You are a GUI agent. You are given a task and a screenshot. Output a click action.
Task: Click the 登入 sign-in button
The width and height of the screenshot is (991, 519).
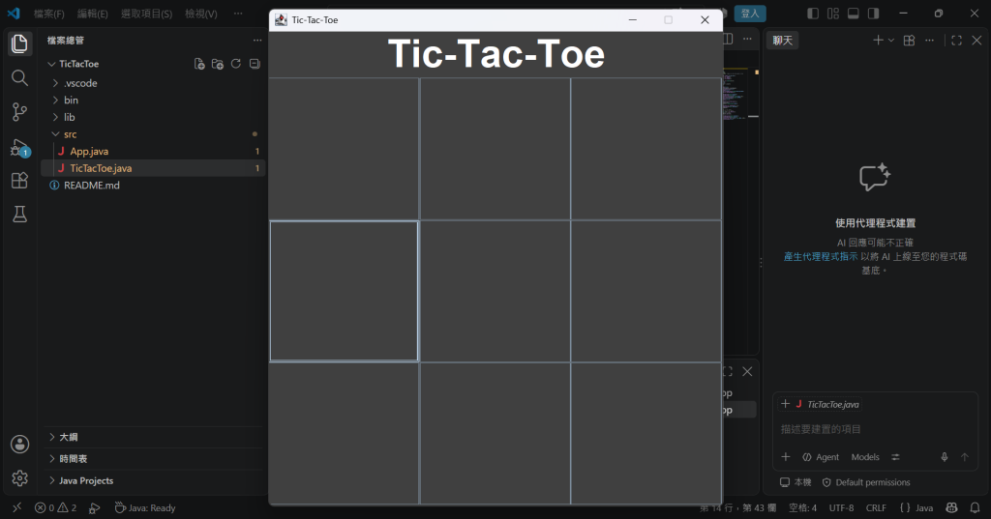[750, 14]
